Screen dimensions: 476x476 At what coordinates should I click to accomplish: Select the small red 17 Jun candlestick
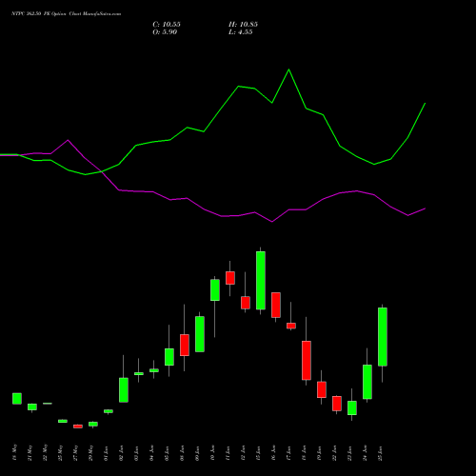(291, 326)
